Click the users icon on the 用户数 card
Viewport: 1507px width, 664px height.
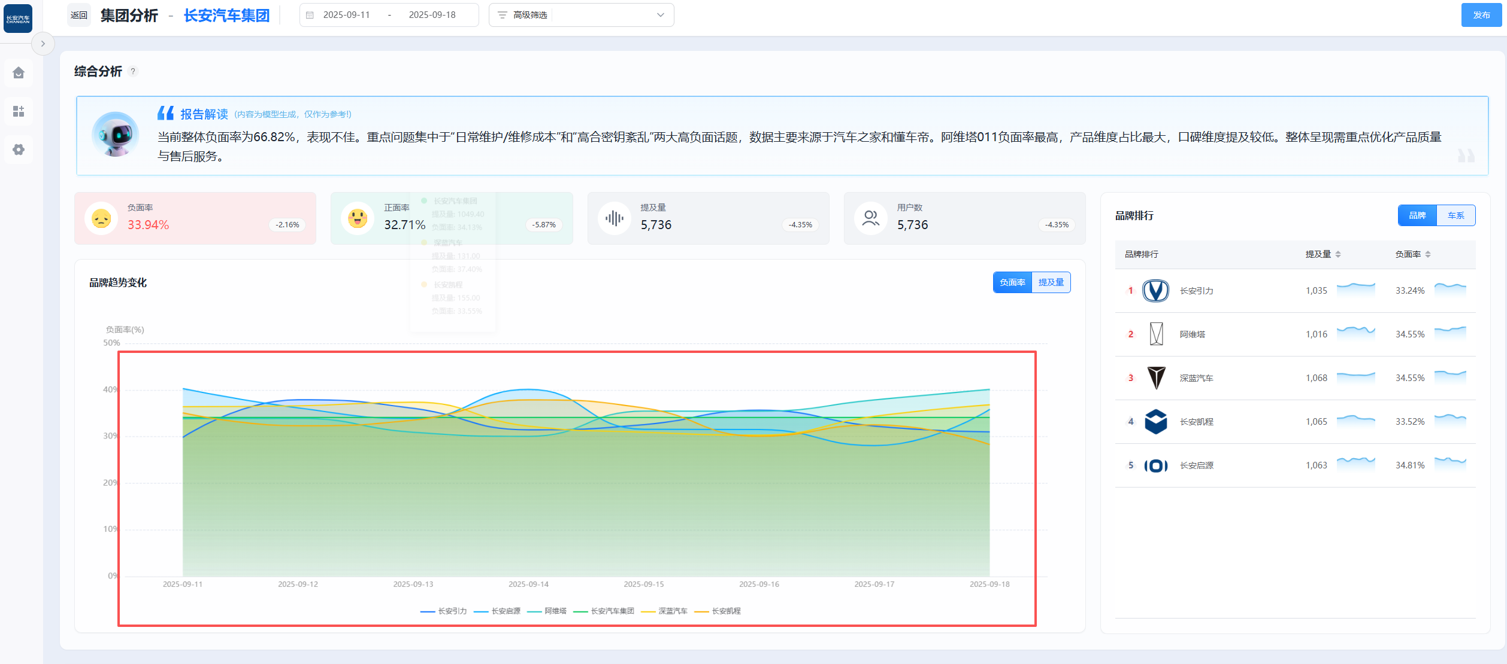(871, 218)
